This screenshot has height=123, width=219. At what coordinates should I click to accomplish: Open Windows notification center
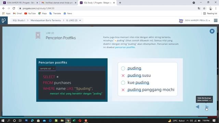[x=214, y=121]
